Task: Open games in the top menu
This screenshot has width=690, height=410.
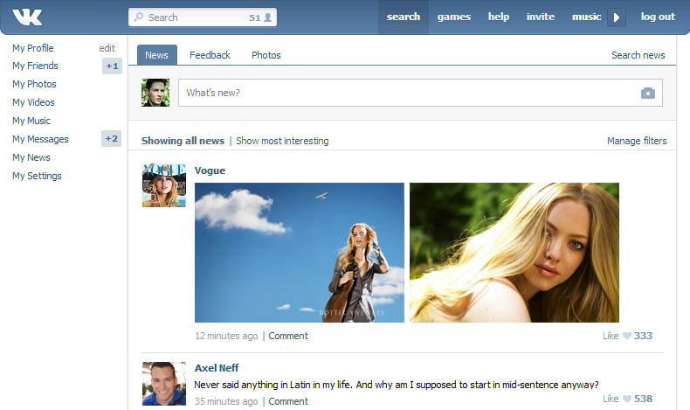Action: (x=453, y=17)
